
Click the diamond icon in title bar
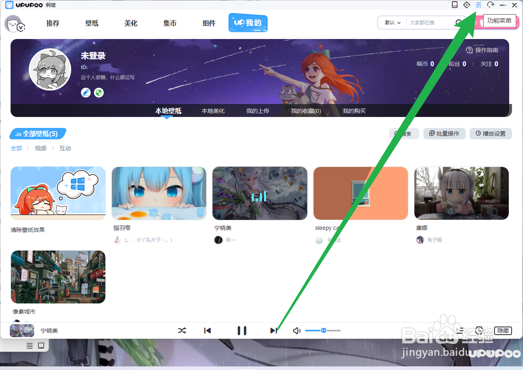[x=467, y=5]
